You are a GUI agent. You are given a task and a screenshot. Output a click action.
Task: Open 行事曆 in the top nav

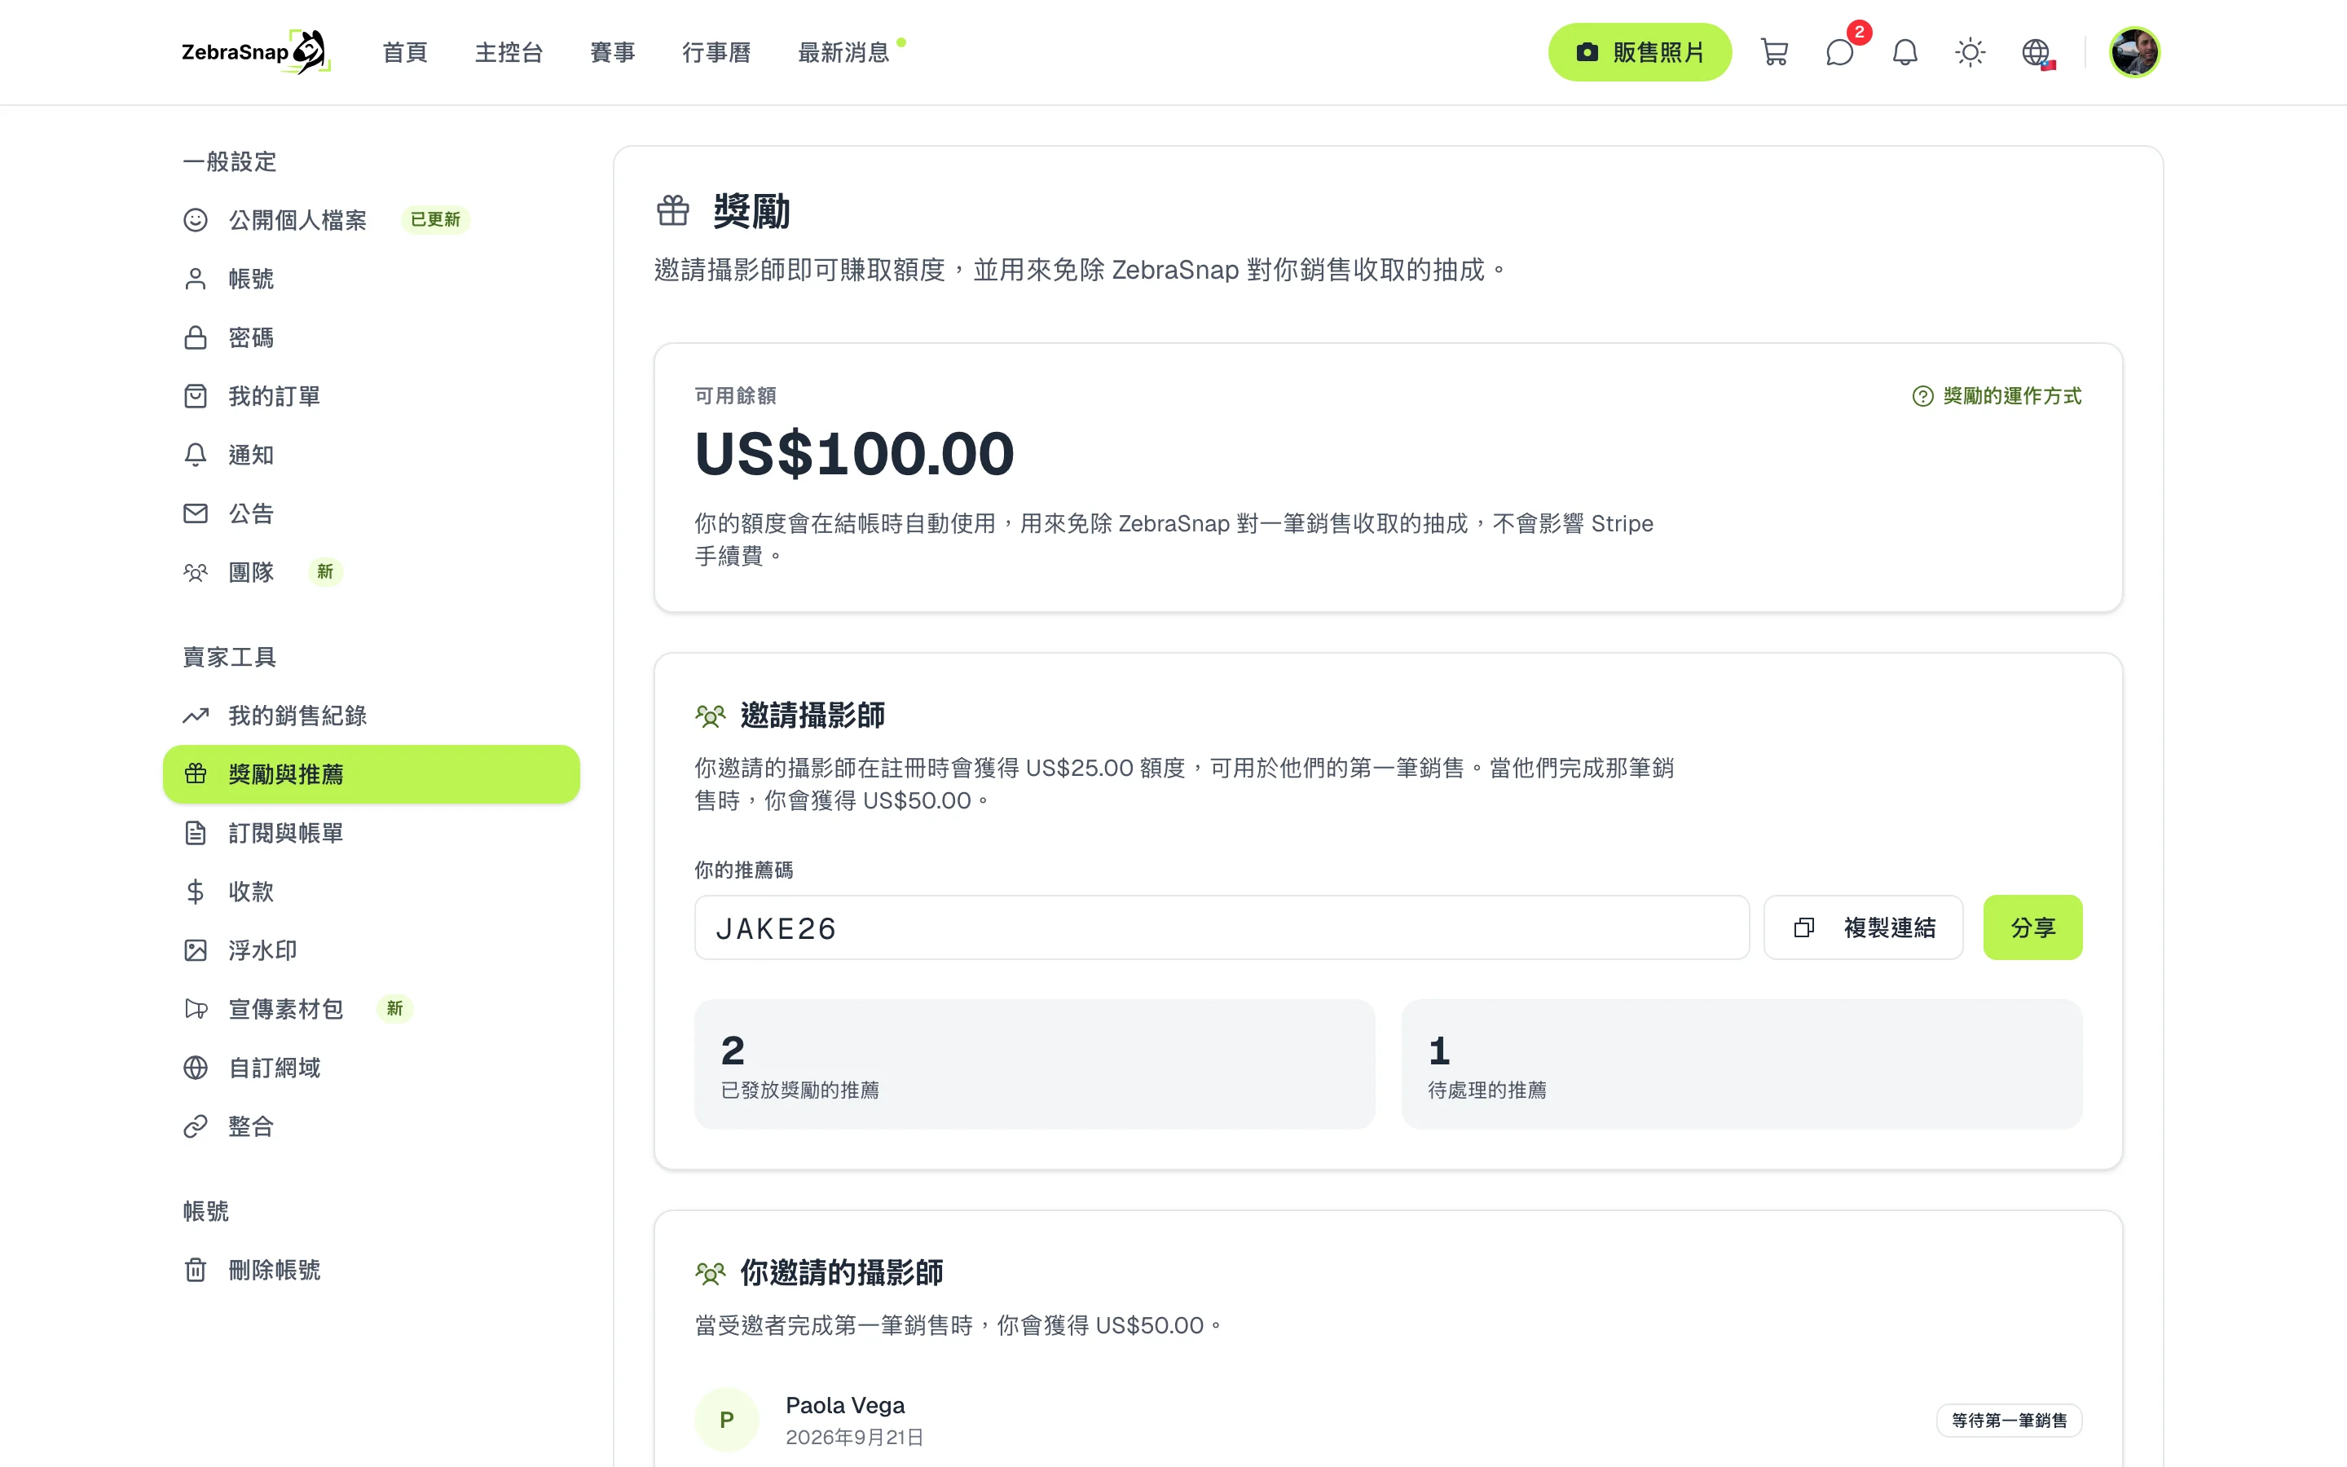[x=716, y=52]
